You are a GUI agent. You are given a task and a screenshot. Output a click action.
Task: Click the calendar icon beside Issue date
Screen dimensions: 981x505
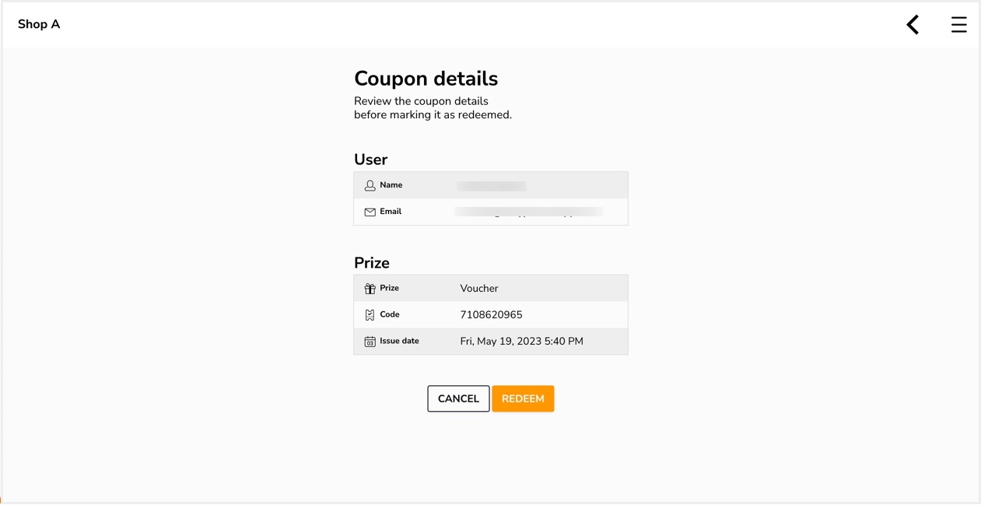tap(370, 342)
